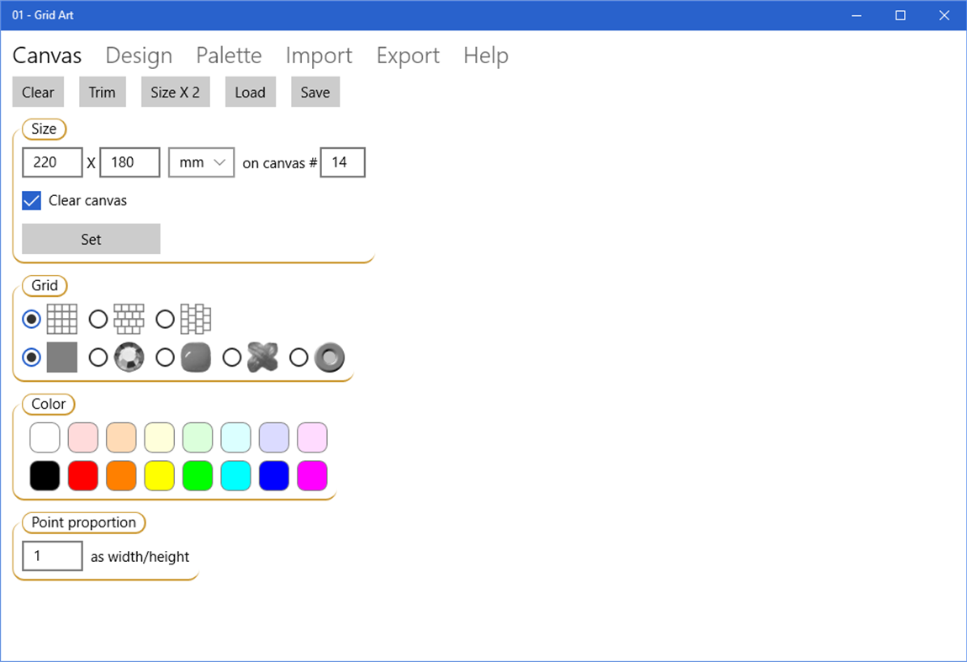
Task: Choose the cross-stitch point style
Action: coord(262,357)
